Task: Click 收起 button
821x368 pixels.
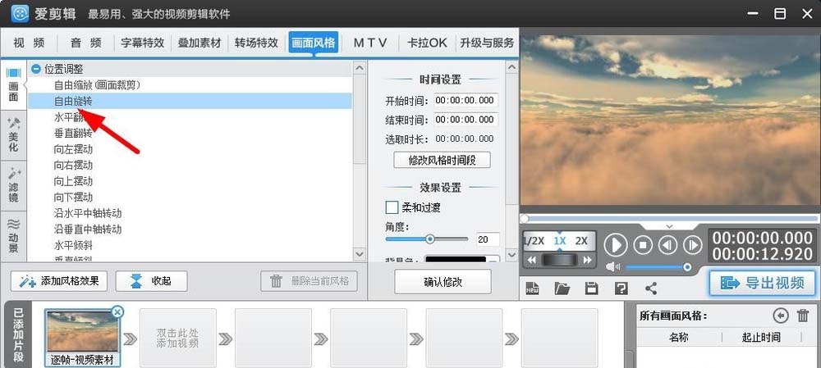Action: [151, 281]
